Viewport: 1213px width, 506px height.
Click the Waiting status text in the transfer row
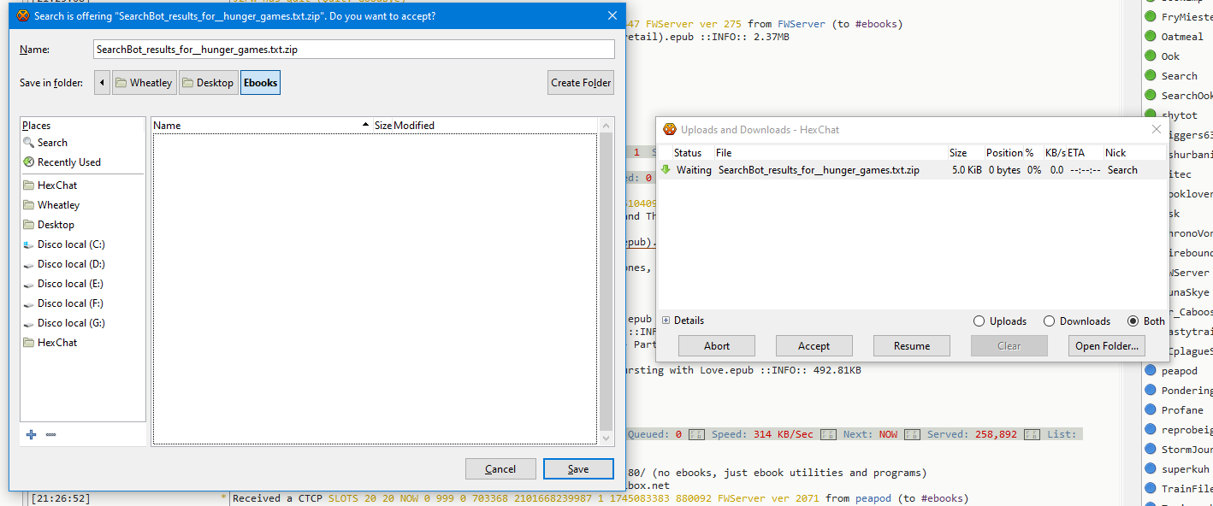coord(694,170)
